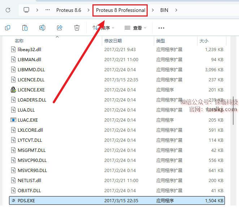Viewport: 239px width, 208px height.
Task: Click the LICENCE.DLL file icon
Action: 13,80
